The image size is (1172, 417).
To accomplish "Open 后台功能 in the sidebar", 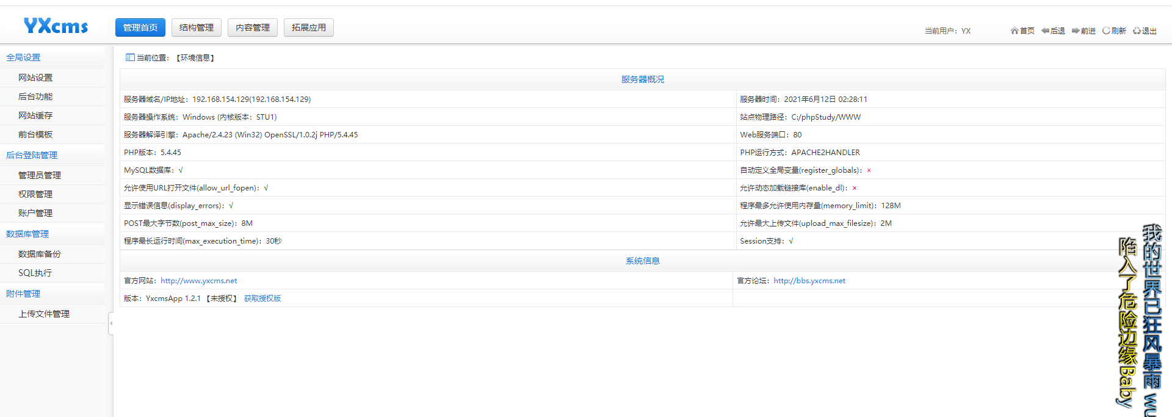I will tap(35, 96).
